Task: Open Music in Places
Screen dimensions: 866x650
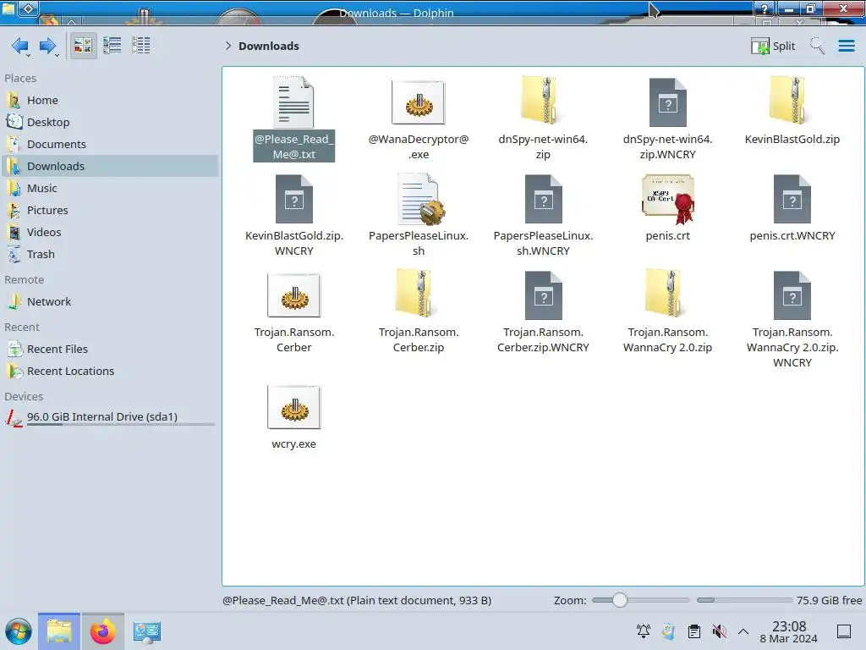Action: click(109, 189)
